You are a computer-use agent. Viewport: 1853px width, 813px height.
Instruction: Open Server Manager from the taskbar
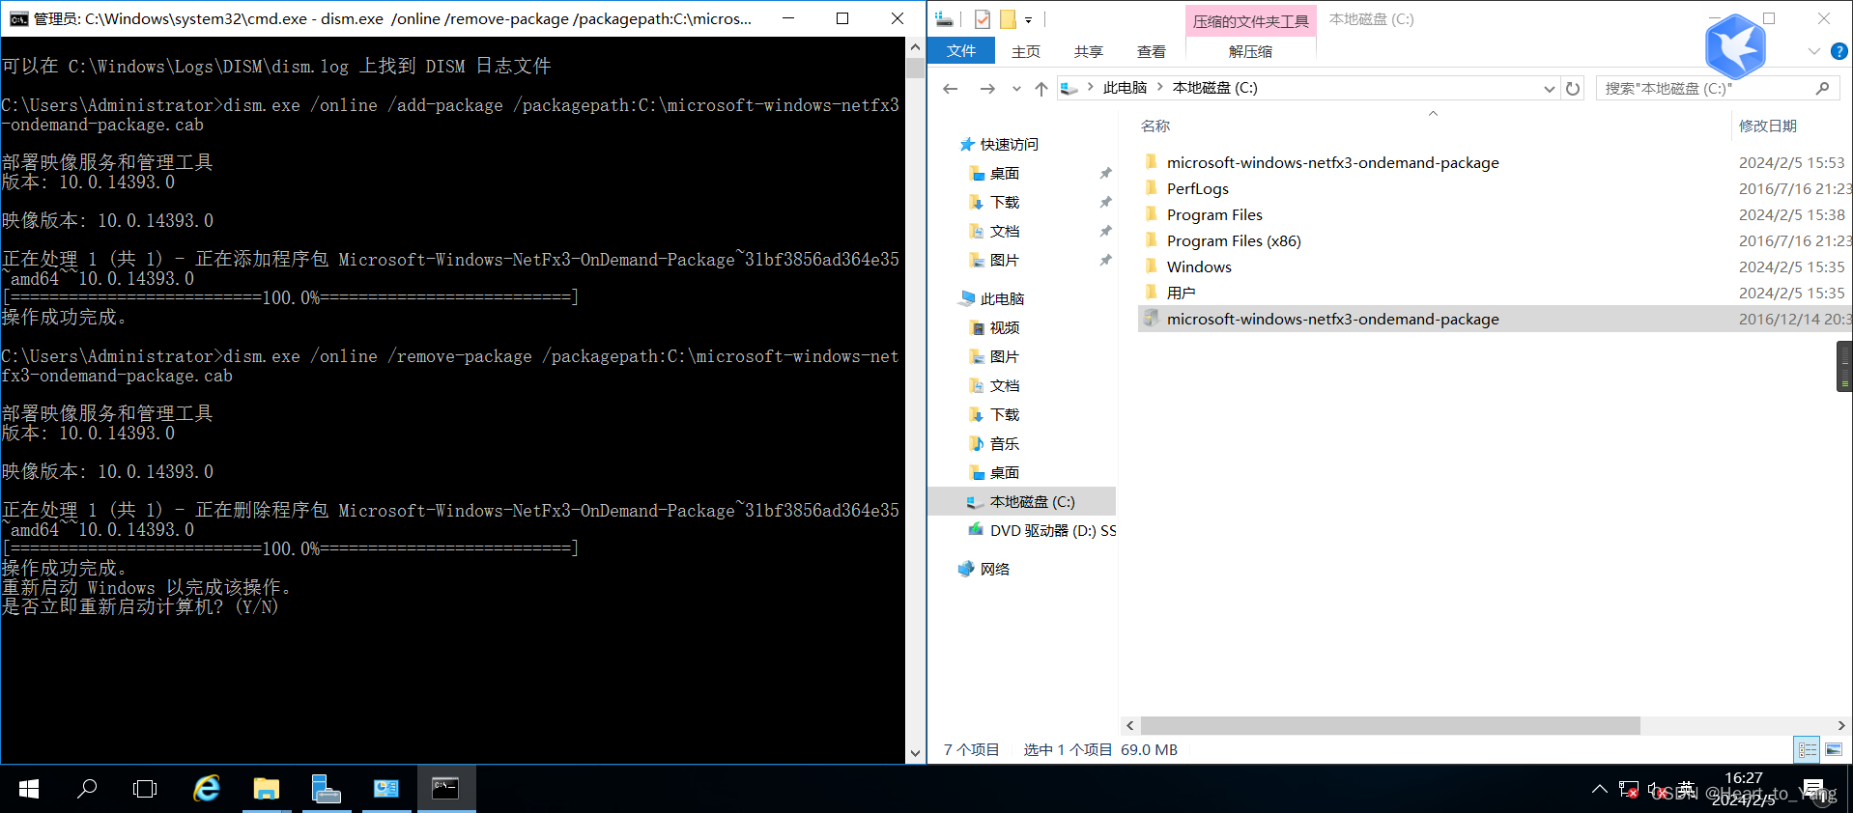pos(327,789)
